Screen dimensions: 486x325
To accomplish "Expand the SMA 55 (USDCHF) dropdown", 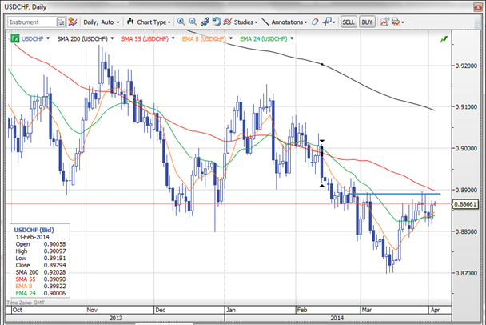I will tap(173, 38).
